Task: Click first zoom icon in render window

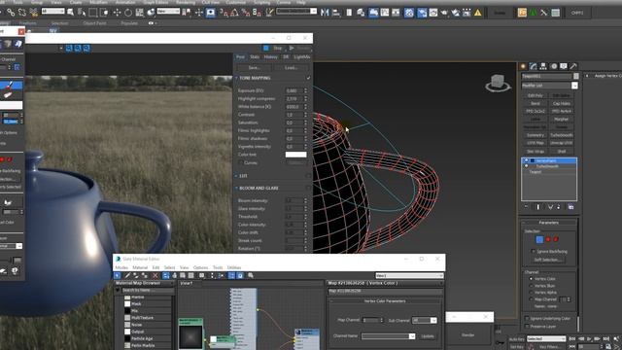Action: tap(69, 49)
